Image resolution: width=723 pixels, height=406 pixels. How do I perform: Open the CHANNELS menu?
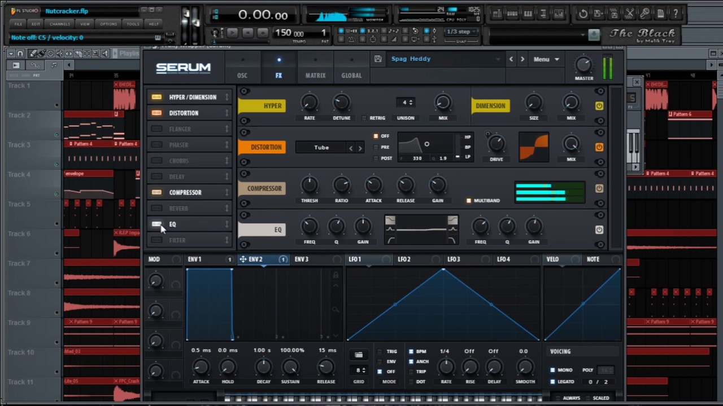60,24
